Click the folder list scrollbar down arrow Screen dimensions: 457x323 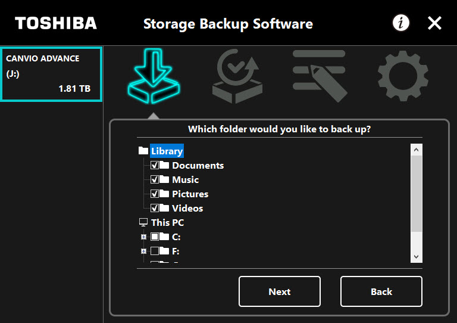416,257
